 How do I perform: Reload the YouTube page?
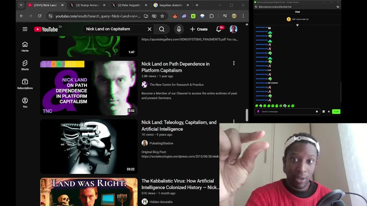click(40, 16)
